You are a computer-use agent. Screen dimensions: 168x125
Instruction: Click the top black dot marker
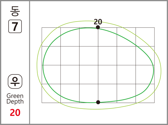pos(98,27)
